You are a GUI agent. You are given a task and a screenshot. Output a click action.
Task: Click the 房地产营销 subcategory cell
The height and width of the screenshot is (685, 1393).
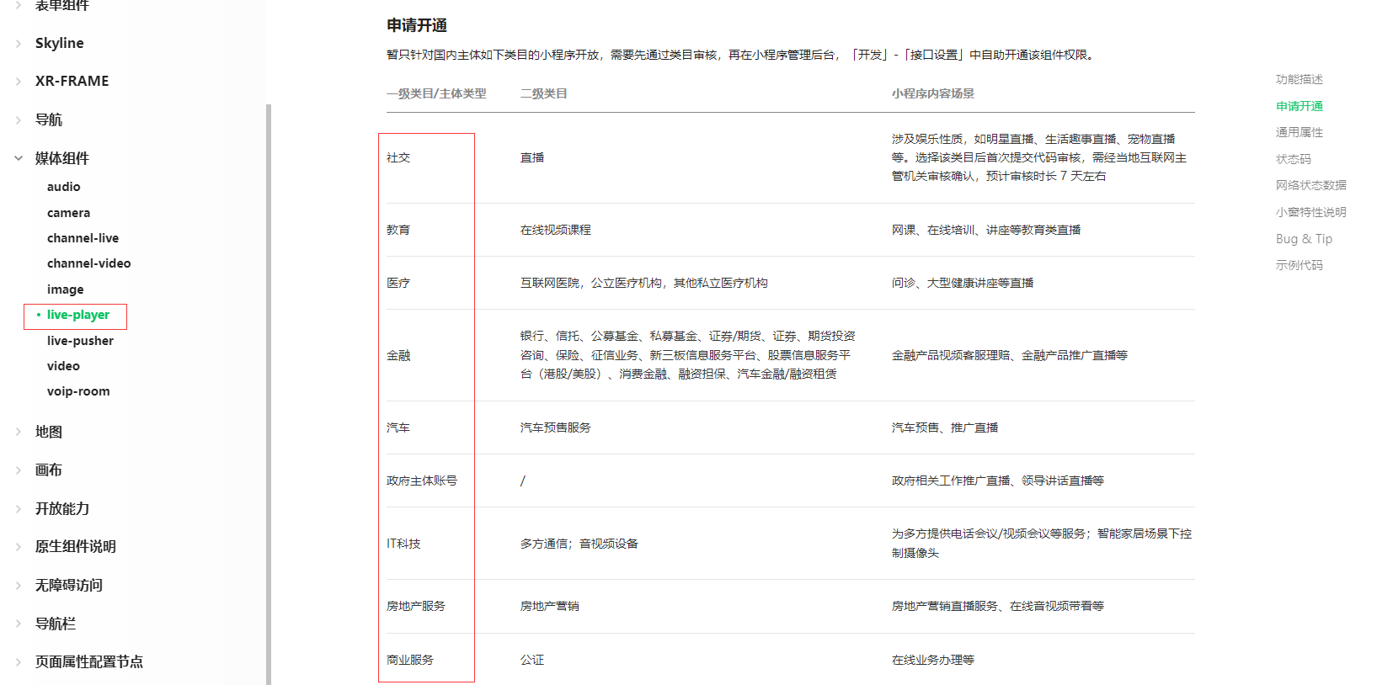(x=550, y=606)
